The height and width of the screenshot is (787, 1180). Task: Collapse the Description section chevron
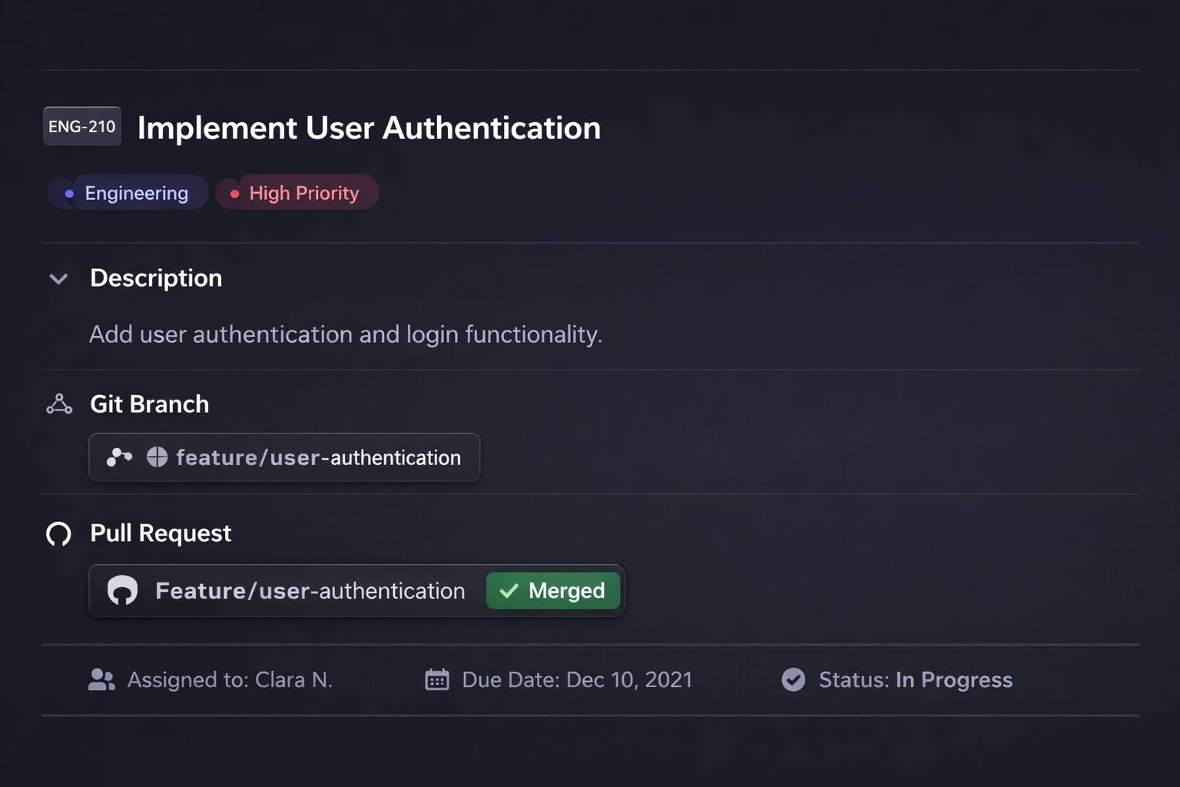[x=58, y=278]
